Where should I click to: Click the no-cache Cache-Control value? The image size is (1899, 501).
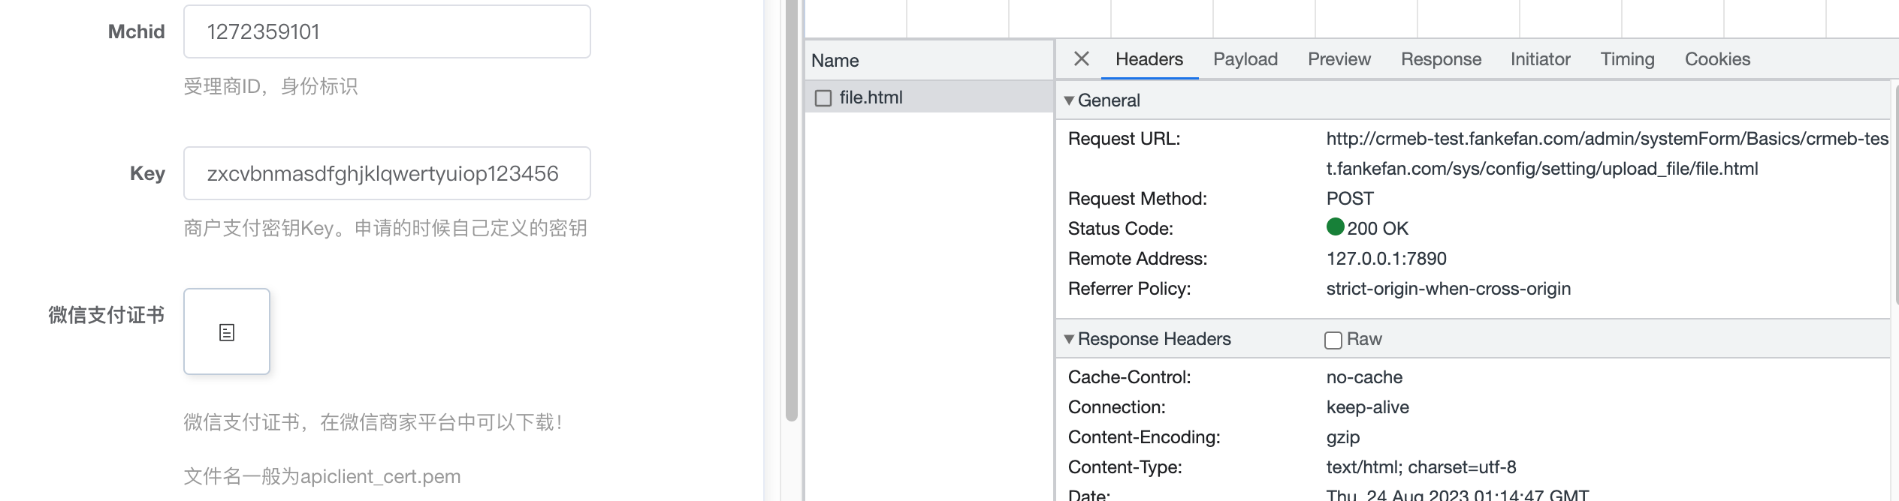click(x=1364, y=377)
